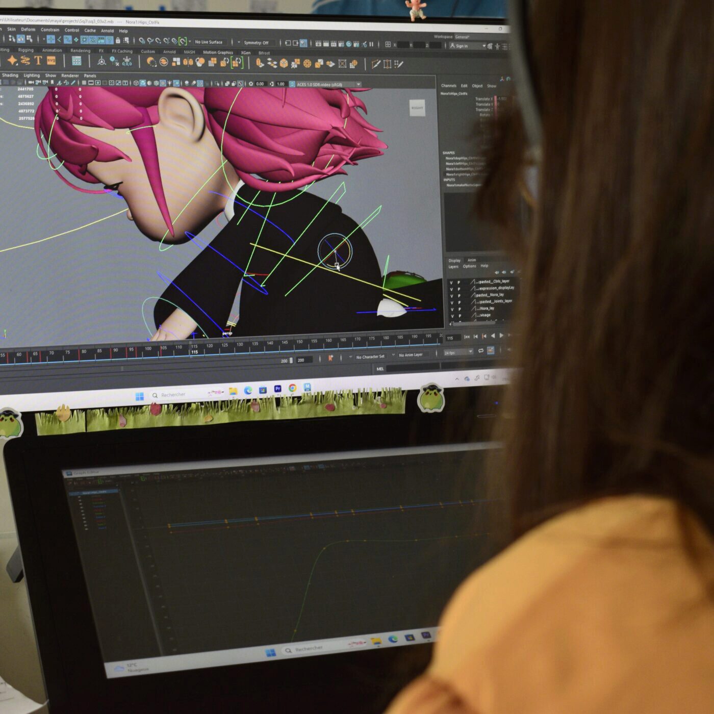The height and width of the screenshot is (714, 714).
Task: Click the lock selection padlock icon
Action: 118,40
